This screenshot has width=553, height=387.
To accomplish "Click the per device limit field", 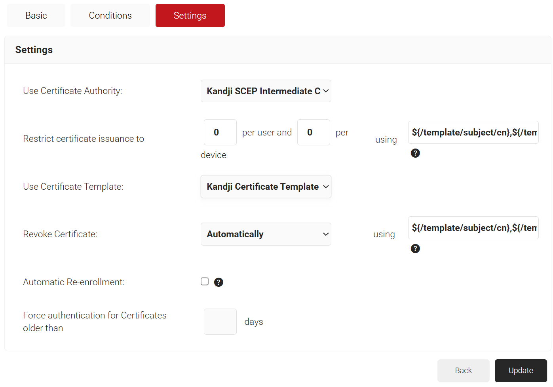I will pyautogui.click(x=314, y=132).
